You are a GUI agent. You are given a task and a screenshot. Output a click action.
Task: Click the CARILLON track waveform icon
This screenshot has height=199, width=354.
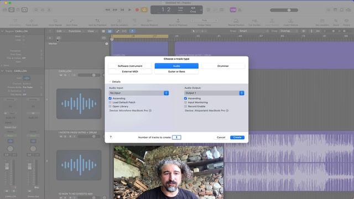click(x=79, y=103)
